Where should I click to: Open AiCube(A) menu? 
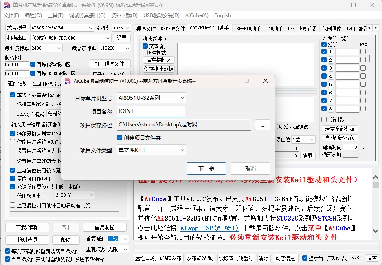point(197,15)
